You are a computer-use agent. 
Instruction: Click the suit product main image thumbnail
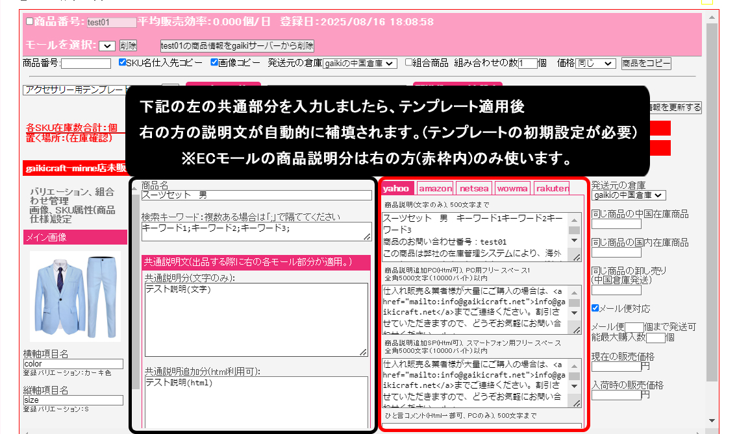(x=75, y=296)
